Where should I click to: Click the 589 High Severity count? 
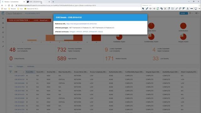coord(62,59)
